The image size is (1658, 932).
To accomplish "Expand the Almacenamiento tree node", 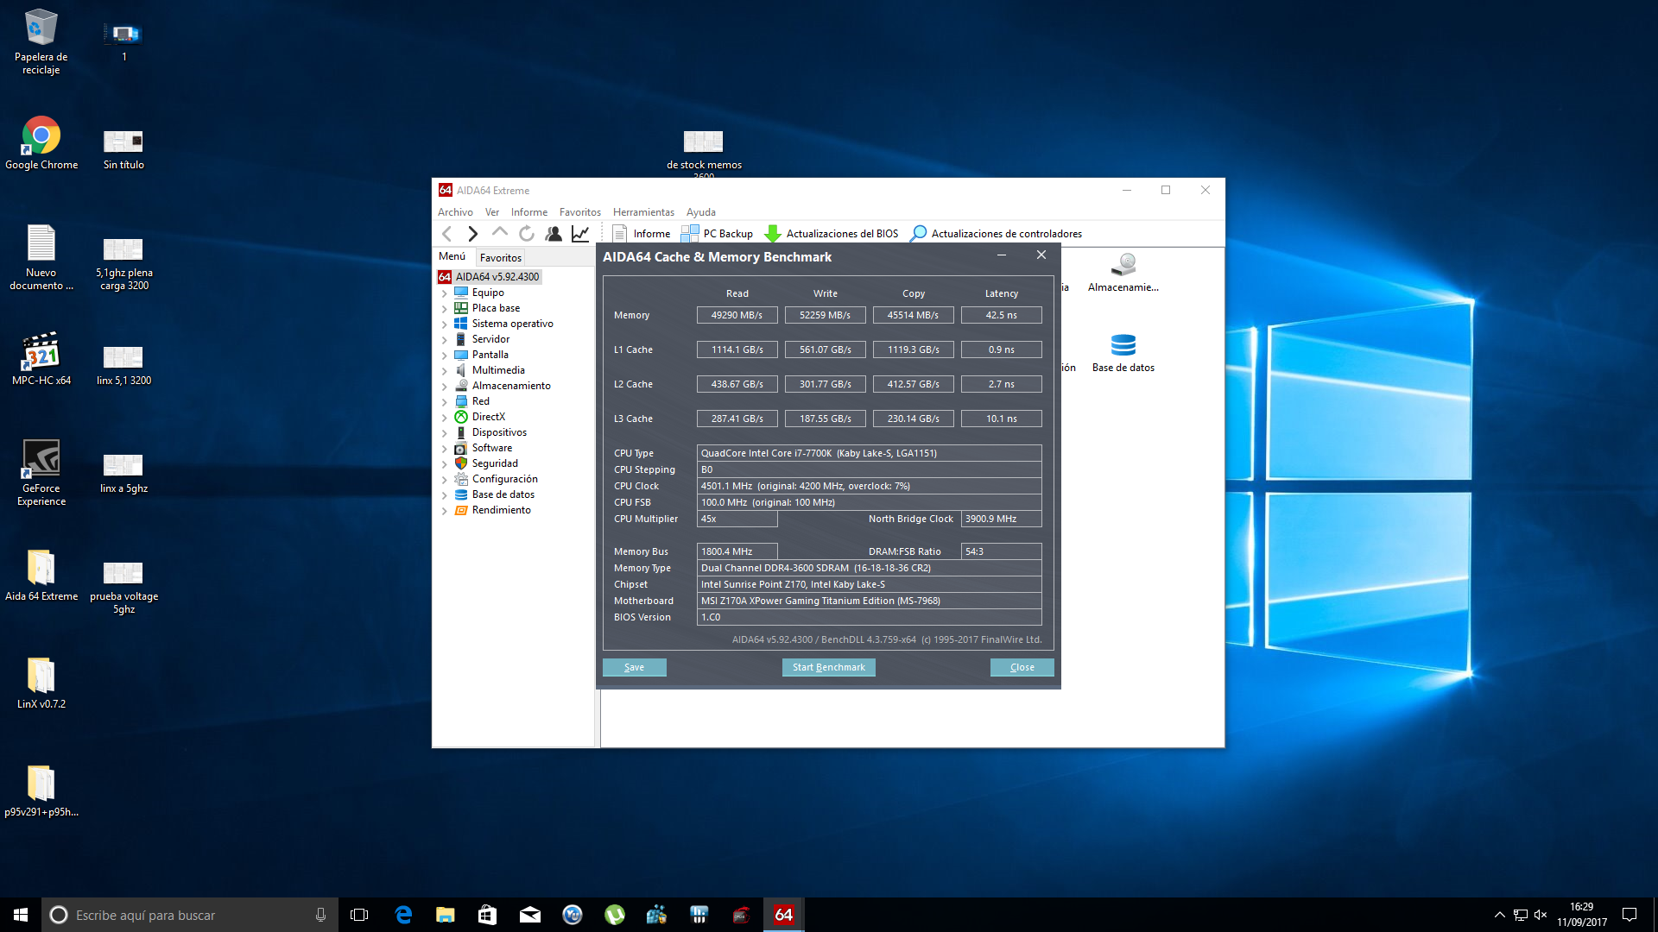I will point(445,387).
